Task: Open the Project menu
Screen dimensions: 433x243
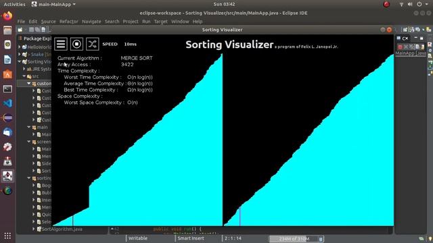Action: pyautogui.click(x=131, y=22)
